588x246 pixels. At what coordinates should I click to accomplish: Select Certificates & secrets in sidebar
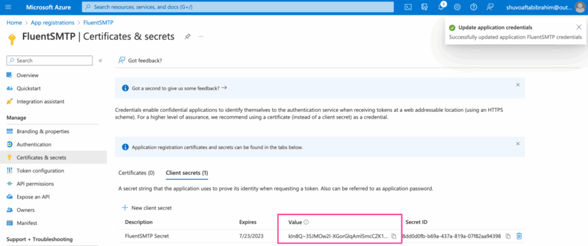click(x=41, y=158)
